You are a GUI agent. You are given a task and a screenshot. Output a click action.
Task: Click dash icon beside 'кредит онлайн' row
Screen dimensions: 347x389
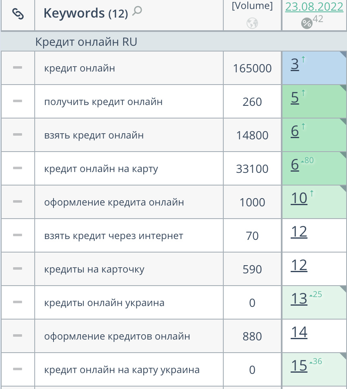[x=18, y=67]
